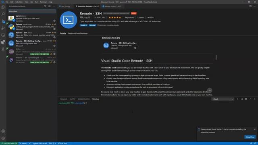Open Run and Debug view
The width and height of the screenshot is (258, 145).
click(3, 28)
